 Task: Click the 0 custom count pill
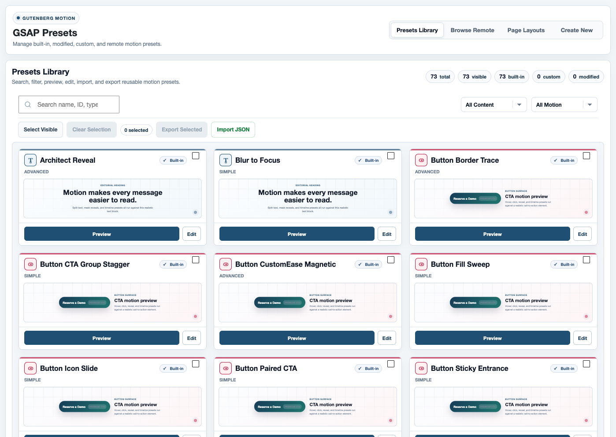coord(549,77)
